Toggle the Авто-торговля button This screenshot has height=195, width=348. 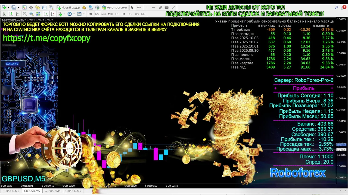click(114, 8)
